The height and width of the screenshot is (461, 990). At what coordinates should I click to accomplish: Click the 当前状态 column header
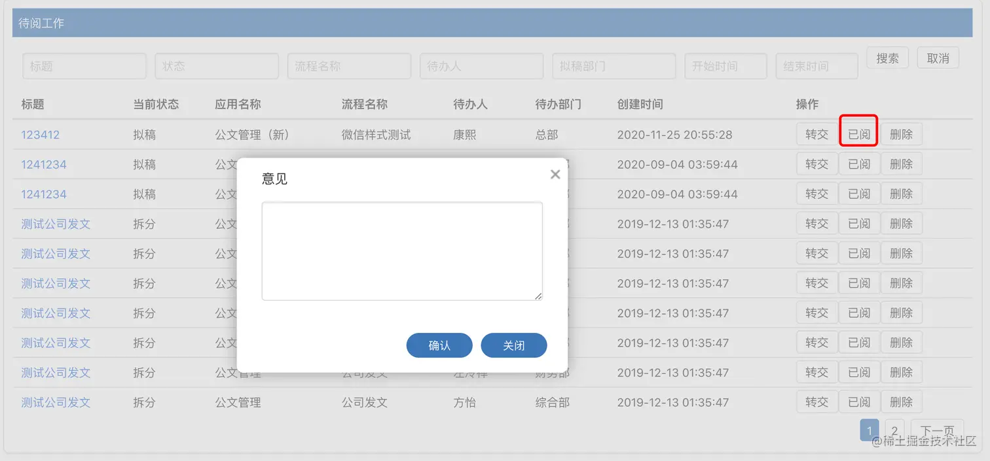156,104
